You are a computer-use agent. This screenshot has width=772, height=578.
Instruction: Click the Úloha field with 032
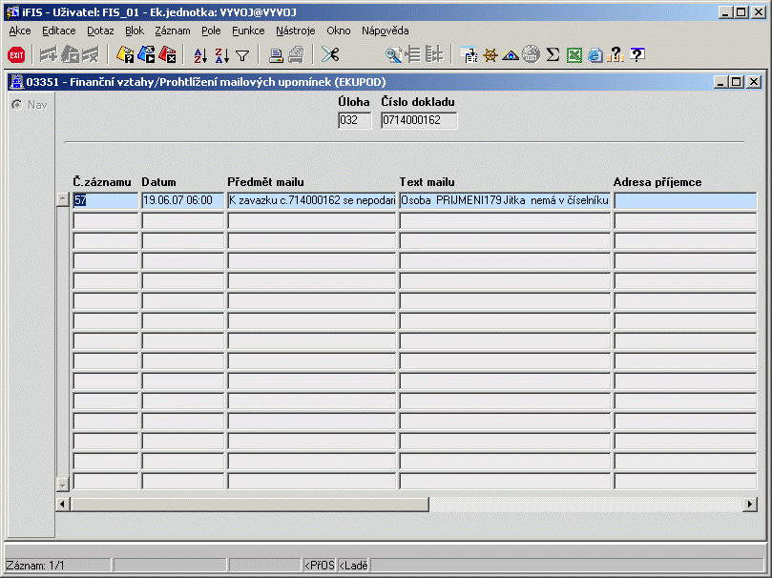354,121
